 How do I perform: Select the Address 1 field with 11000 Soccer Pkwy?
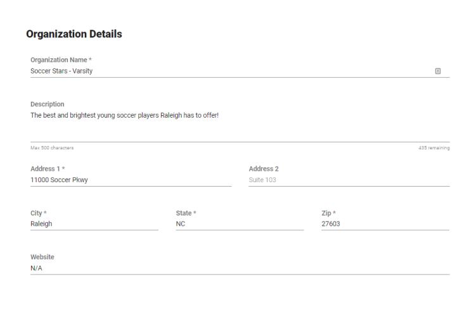(x=131, y=180)
